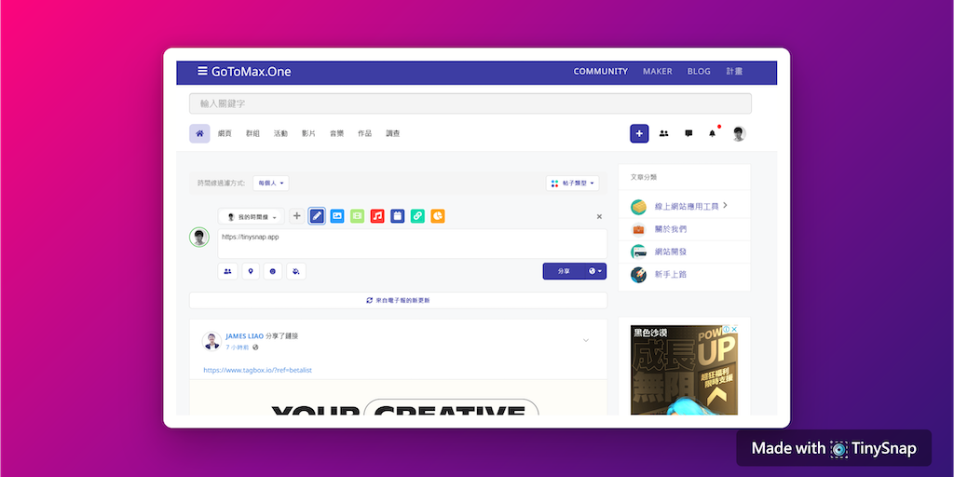The height and width of the screenshot is (477, 954).
Task: Open the BLOG nav item
Action: 699,71
